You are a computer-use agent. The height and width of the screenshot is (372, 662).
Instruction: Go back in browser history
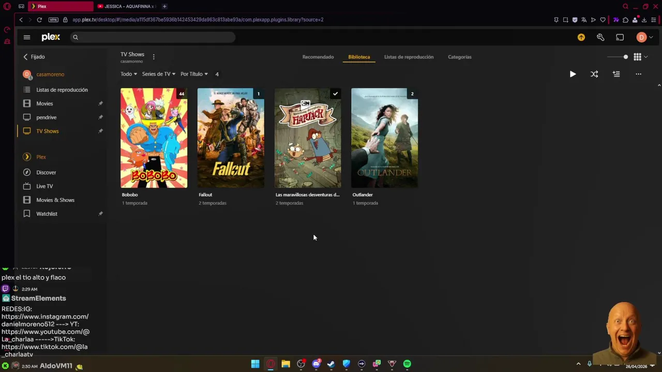click(21, 20)
